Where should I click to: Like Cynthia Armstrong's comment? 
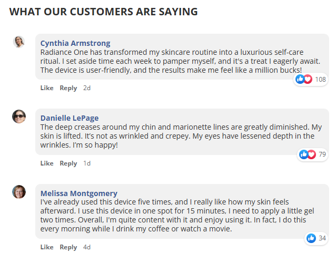tap(47, 88)
